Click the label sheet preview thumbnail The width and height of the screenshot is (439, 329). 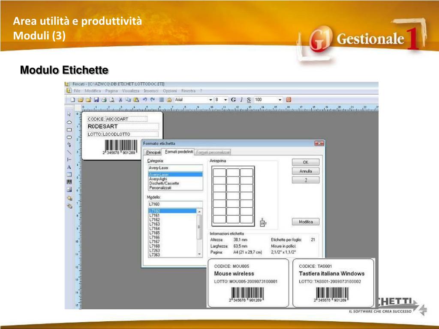point(233,196)
